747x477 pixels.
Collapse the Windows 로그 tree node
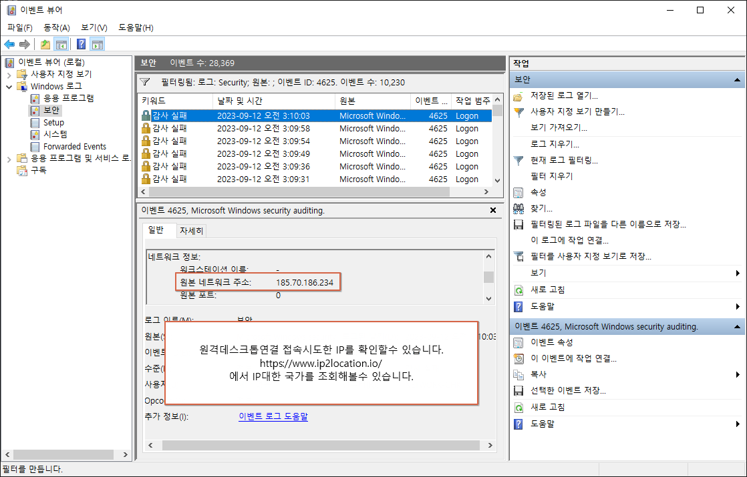click(9, 87)
